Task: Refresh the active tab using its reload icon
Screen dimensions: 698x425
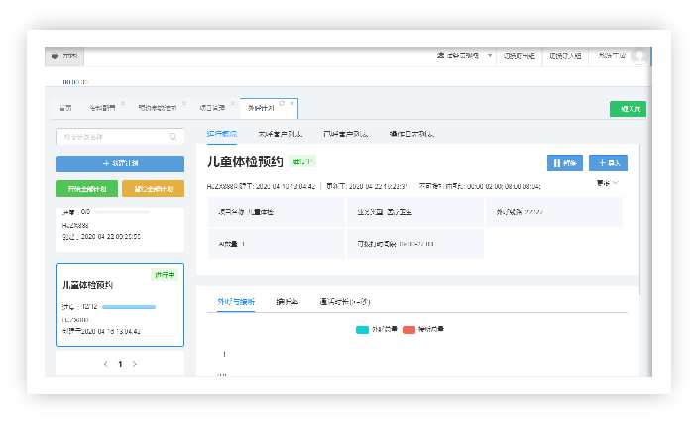Action: click(x=282, y=103)
